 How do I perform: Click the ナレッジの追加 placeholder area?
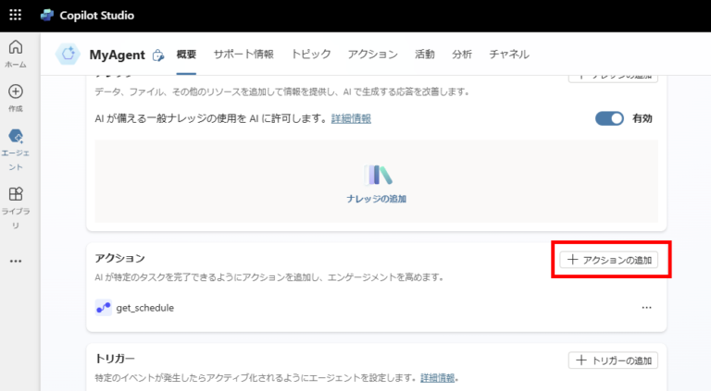tap(377, 181)
